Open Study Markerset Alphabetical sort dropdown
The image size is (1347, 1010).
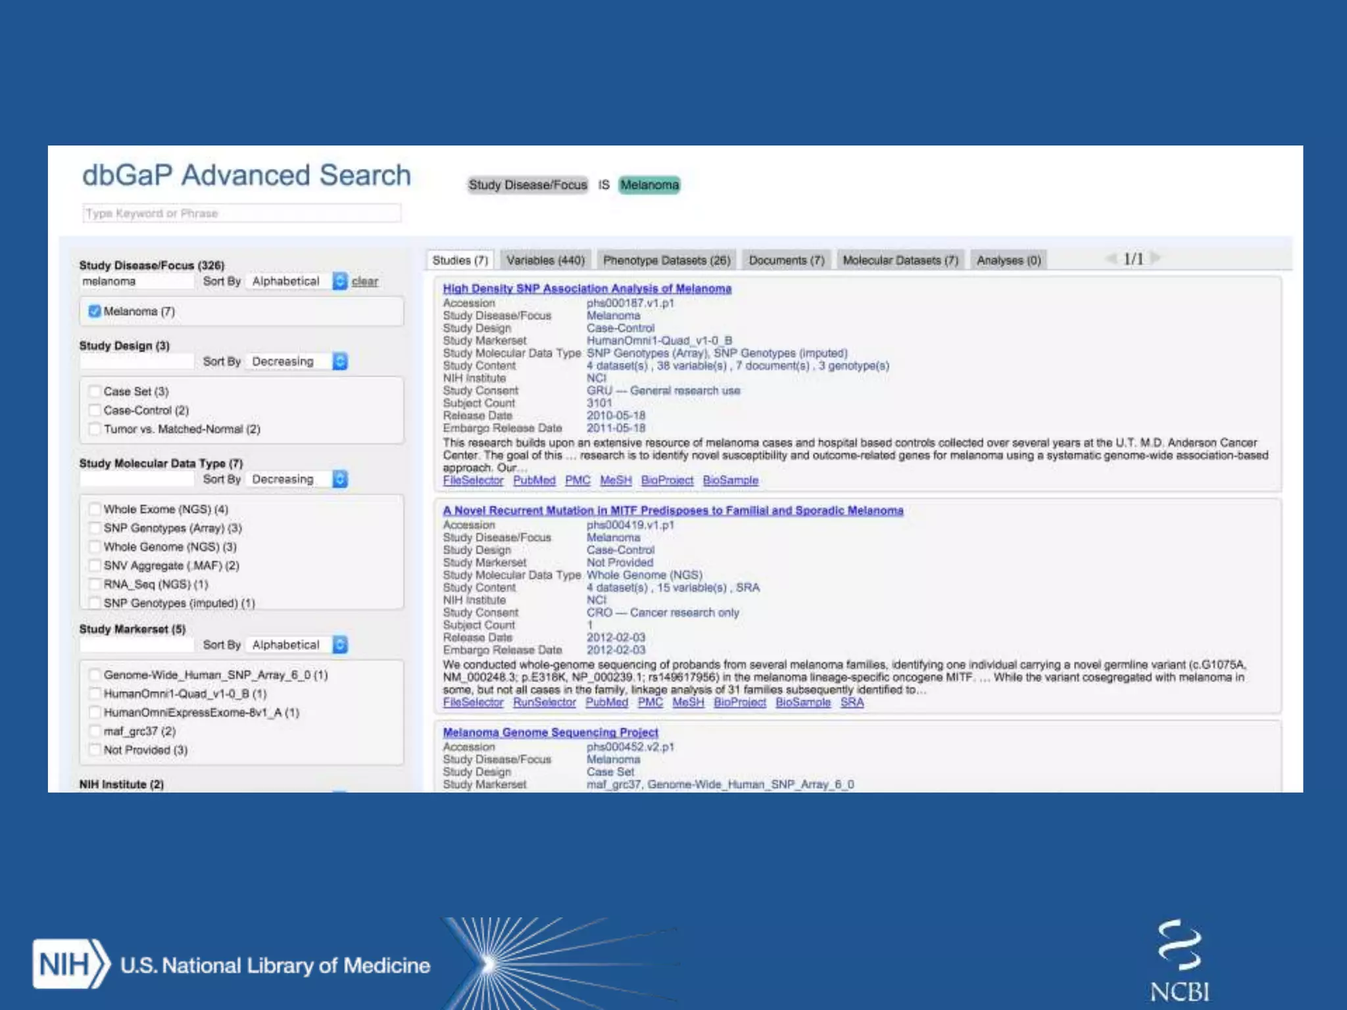pyautogui.click(x=339, y=645)
